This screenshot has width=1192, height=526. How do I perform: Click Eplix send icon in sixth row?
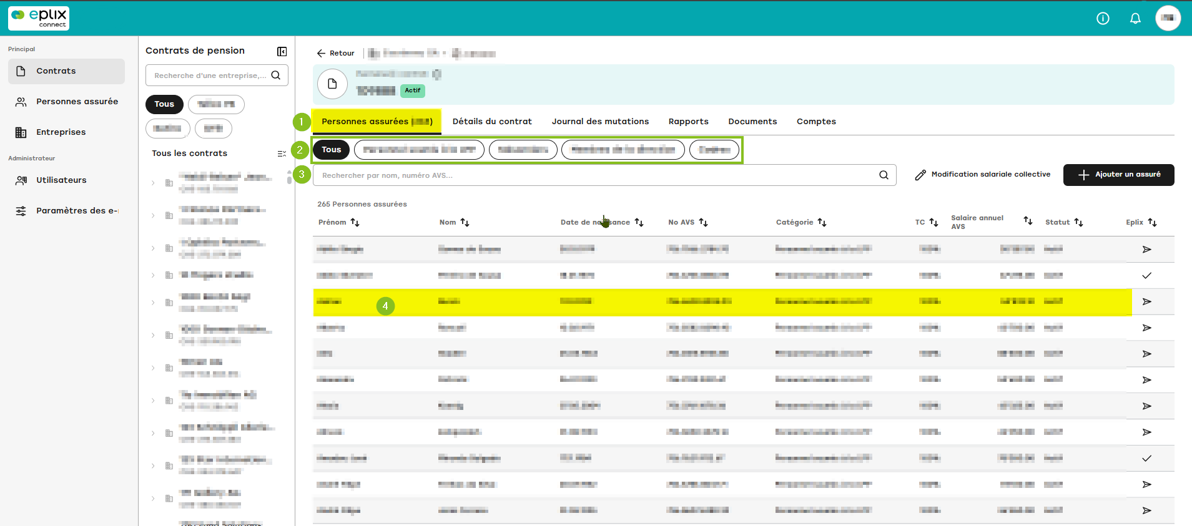(1146, 380)
